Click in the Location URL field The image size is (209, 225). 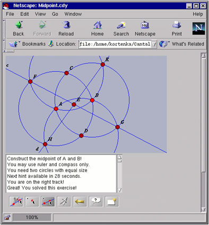click(x=115, y=44)
